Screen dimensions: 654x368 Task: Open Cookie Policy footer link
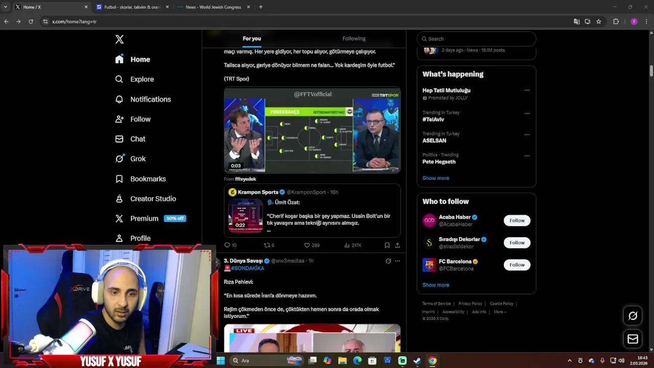(502, 304)
